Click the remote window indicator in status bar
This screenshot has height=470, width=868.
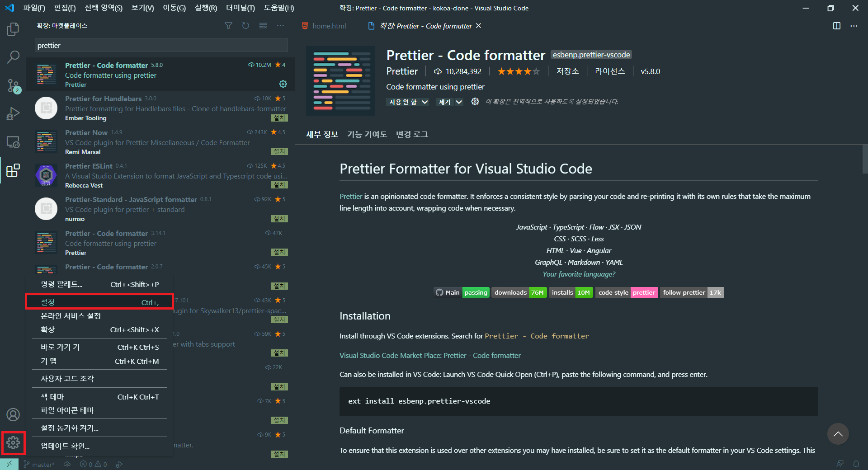[9, 464]
